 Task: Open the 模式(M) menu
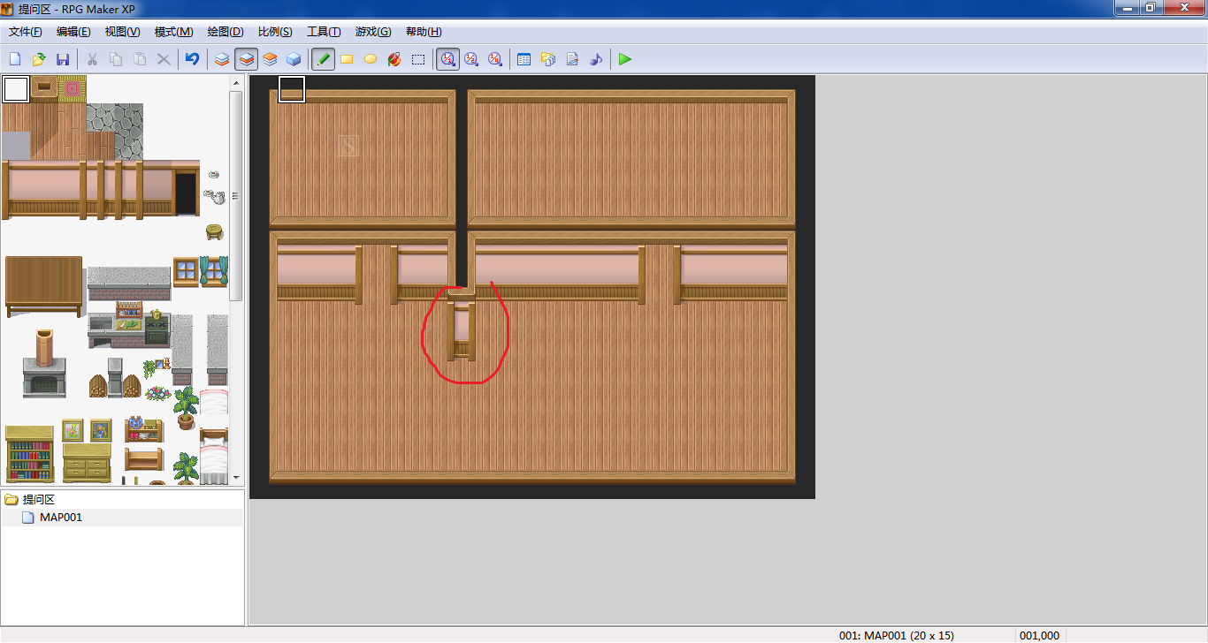point(173,32)
